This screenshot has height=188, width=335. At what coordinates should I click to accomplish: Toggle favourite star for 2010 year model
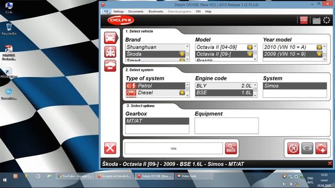(319, 47)
